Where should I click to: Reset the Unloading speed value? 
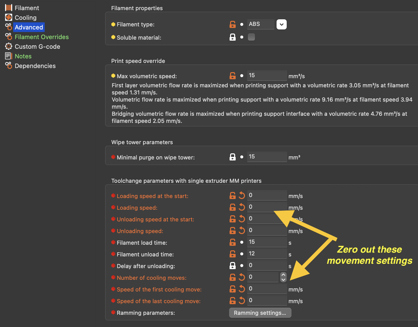click(242, 231)
